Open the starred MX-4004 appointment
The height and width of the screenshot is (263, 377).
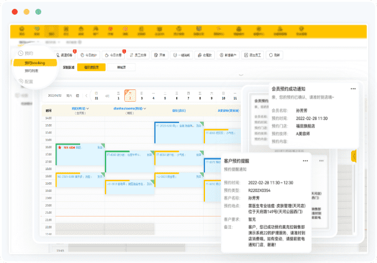point(80,154)
